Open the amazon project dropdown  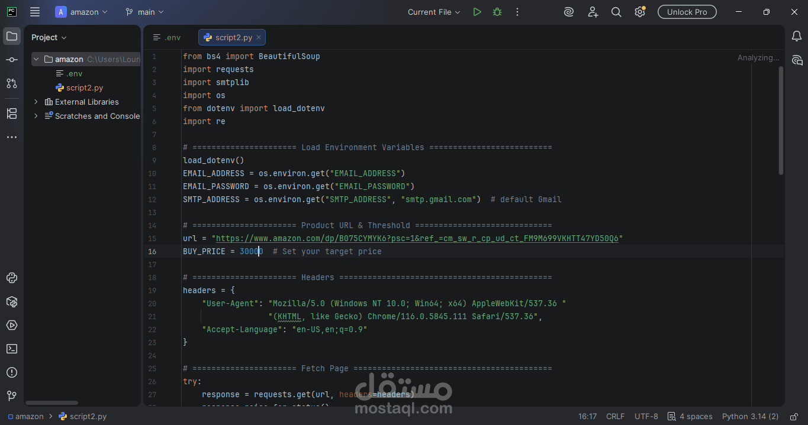(82, 12)
